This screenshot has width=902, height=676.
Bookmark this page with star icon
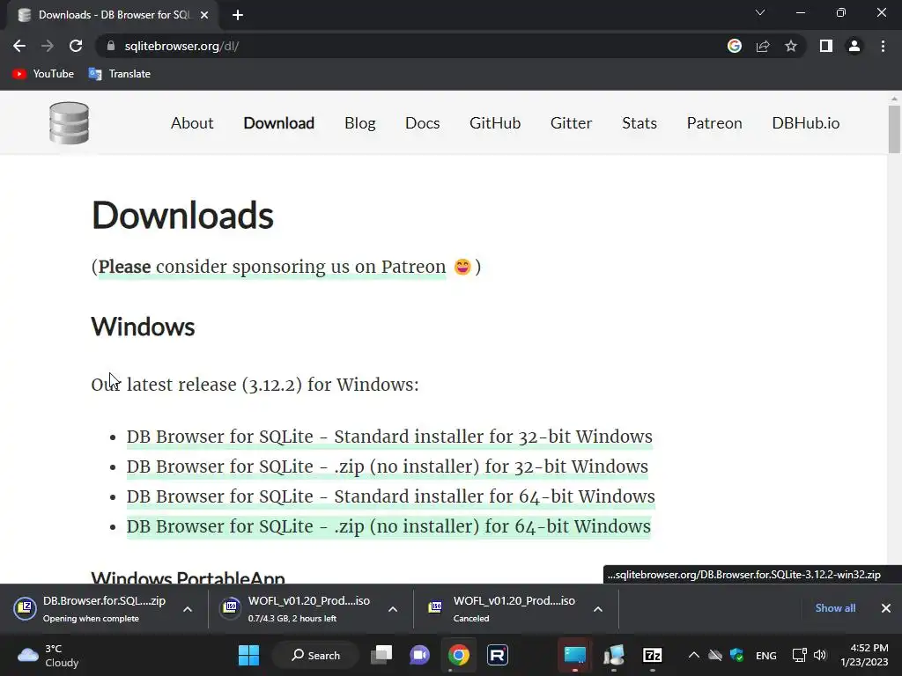point(791,46)
